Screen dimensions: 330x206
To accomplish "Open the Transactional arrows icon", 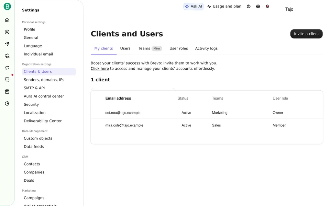I will [x=7, y=68].
